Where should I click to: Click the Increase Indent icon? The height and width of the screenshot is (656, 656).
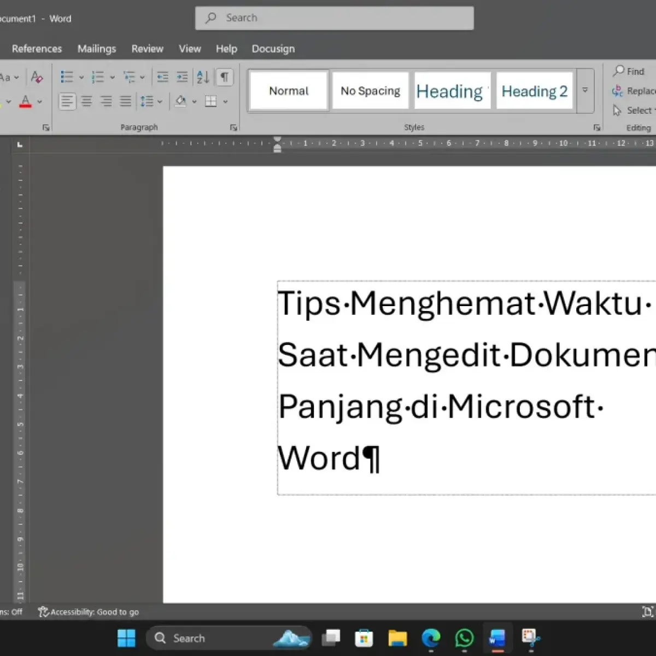182,77
